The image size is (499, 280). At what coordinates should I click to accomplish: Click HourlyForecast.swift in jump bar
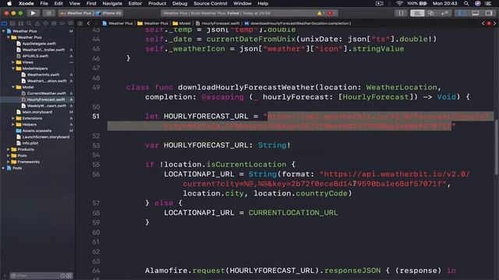(218, 23)
